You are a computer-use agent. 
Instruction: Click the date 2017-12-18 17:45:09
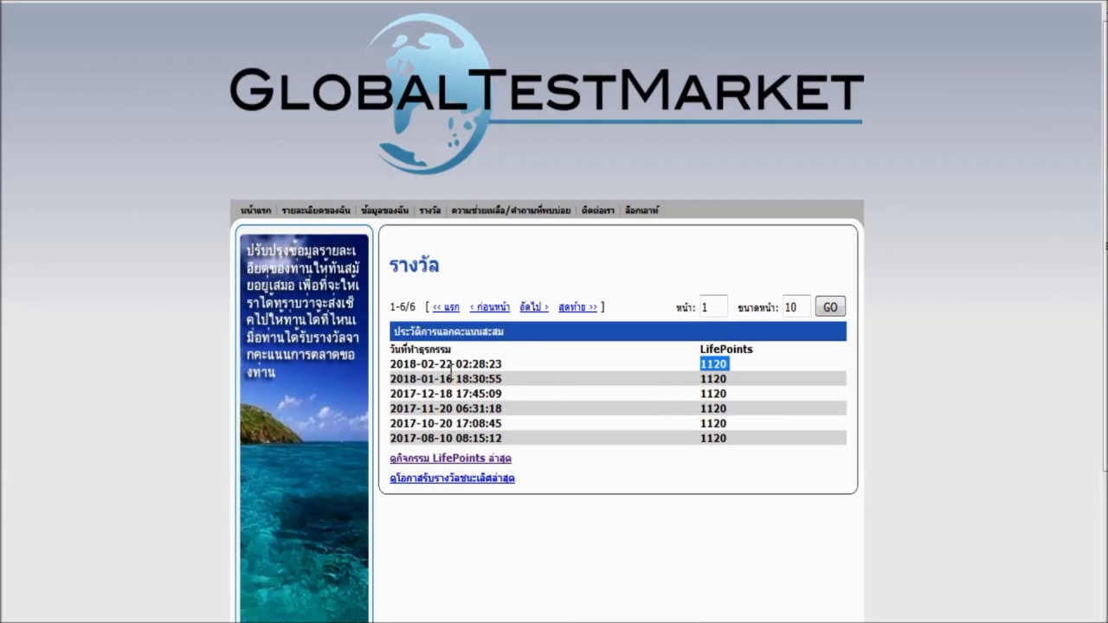[x=446, y=394]
